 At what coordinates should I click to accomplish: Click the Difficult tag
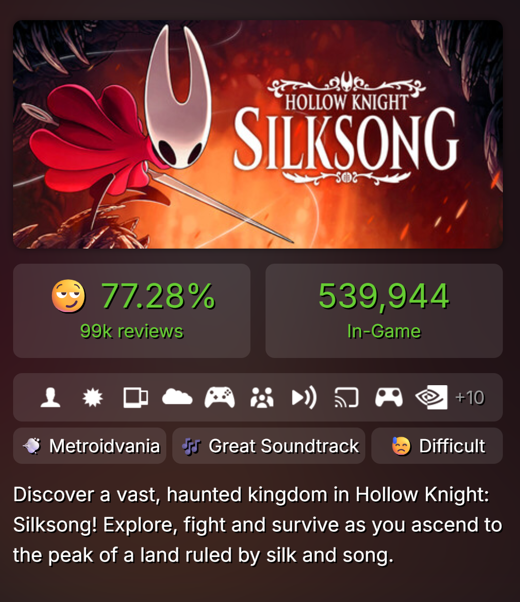(x=437, y=446)
